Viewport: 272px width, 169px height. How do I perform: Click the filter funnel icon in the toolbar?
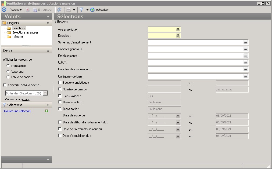(x=81, y=10)
